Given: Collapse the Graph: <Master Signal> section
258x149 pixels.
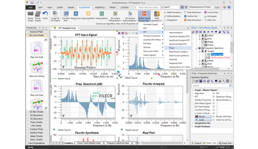Looking at the screenshot, I should point(193,90).
